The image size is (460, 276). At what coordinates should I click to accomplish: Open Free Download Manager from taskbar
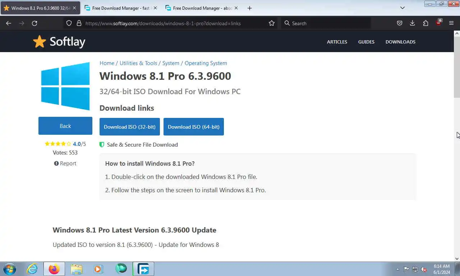(x=143, y=269)
